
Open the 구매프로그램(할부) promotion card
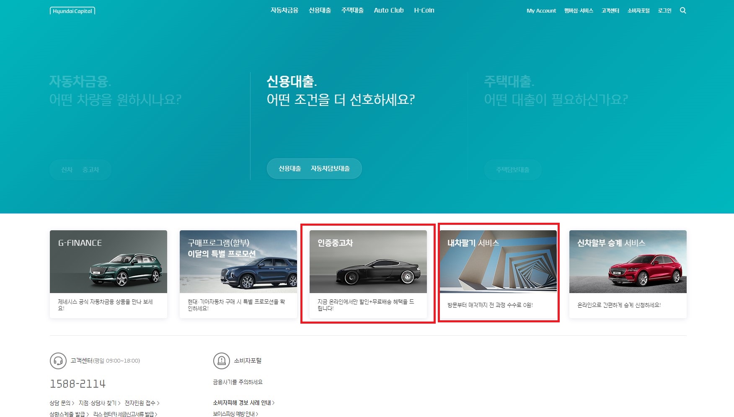click(238, 274)
